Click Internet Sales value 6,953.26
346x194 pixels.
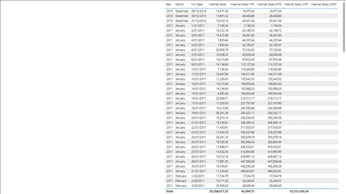(223, 93)
